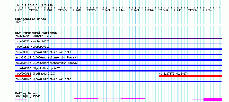Open variant label esv3638164 (1000GenomesConsortiumPhase3)
Image resolution: width=229 pixels, height=102 pixels.
tap(46, 57)
